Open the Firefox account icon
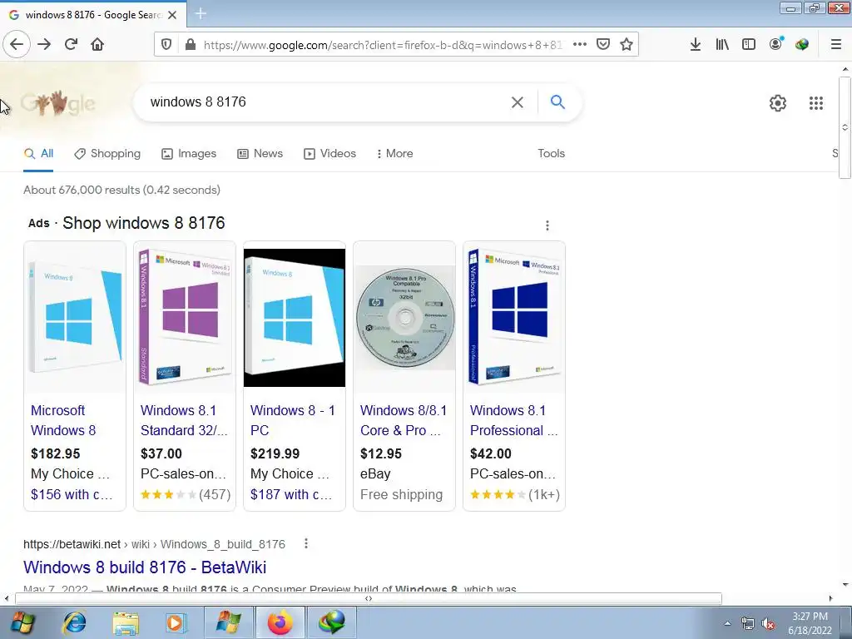This screenshot has height=639, width=852. point(776,43)
